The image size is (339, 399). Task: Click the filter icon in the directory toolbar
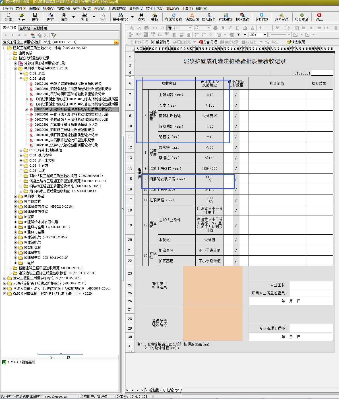(53, 35)
